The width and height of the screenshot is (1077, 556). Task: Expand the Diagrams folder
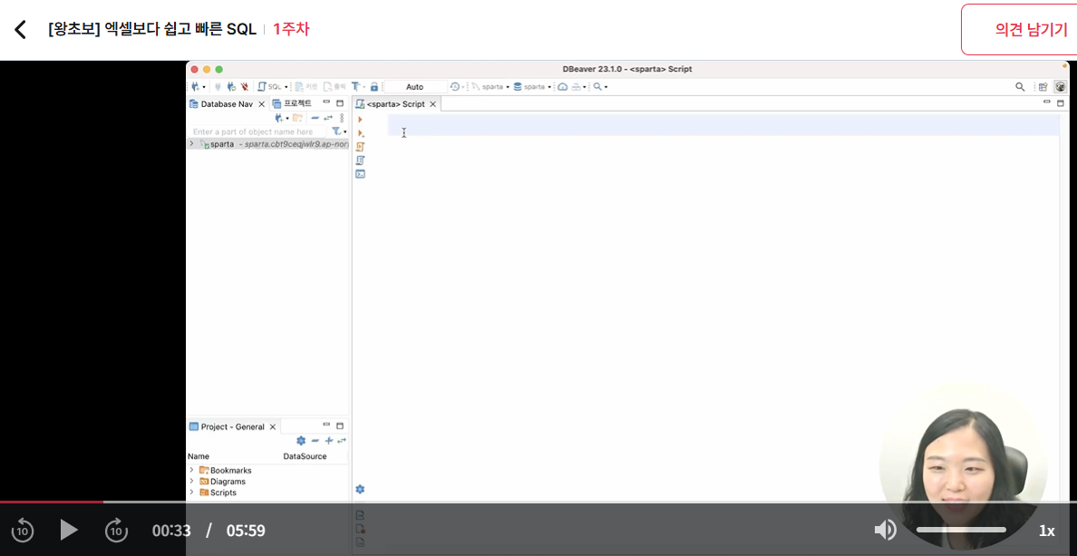click(191, 481)
